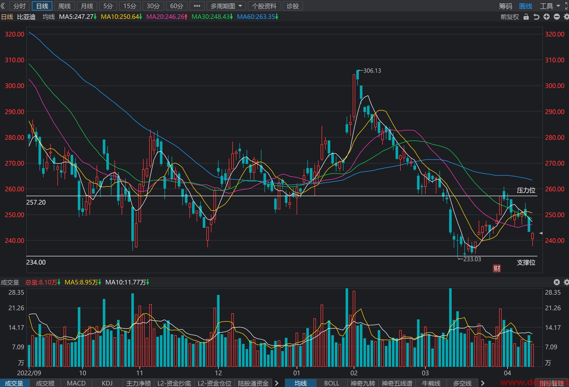Open volume panel settings gear
Image resolution: width=569 pixels, height=387 pixels.
566,282
